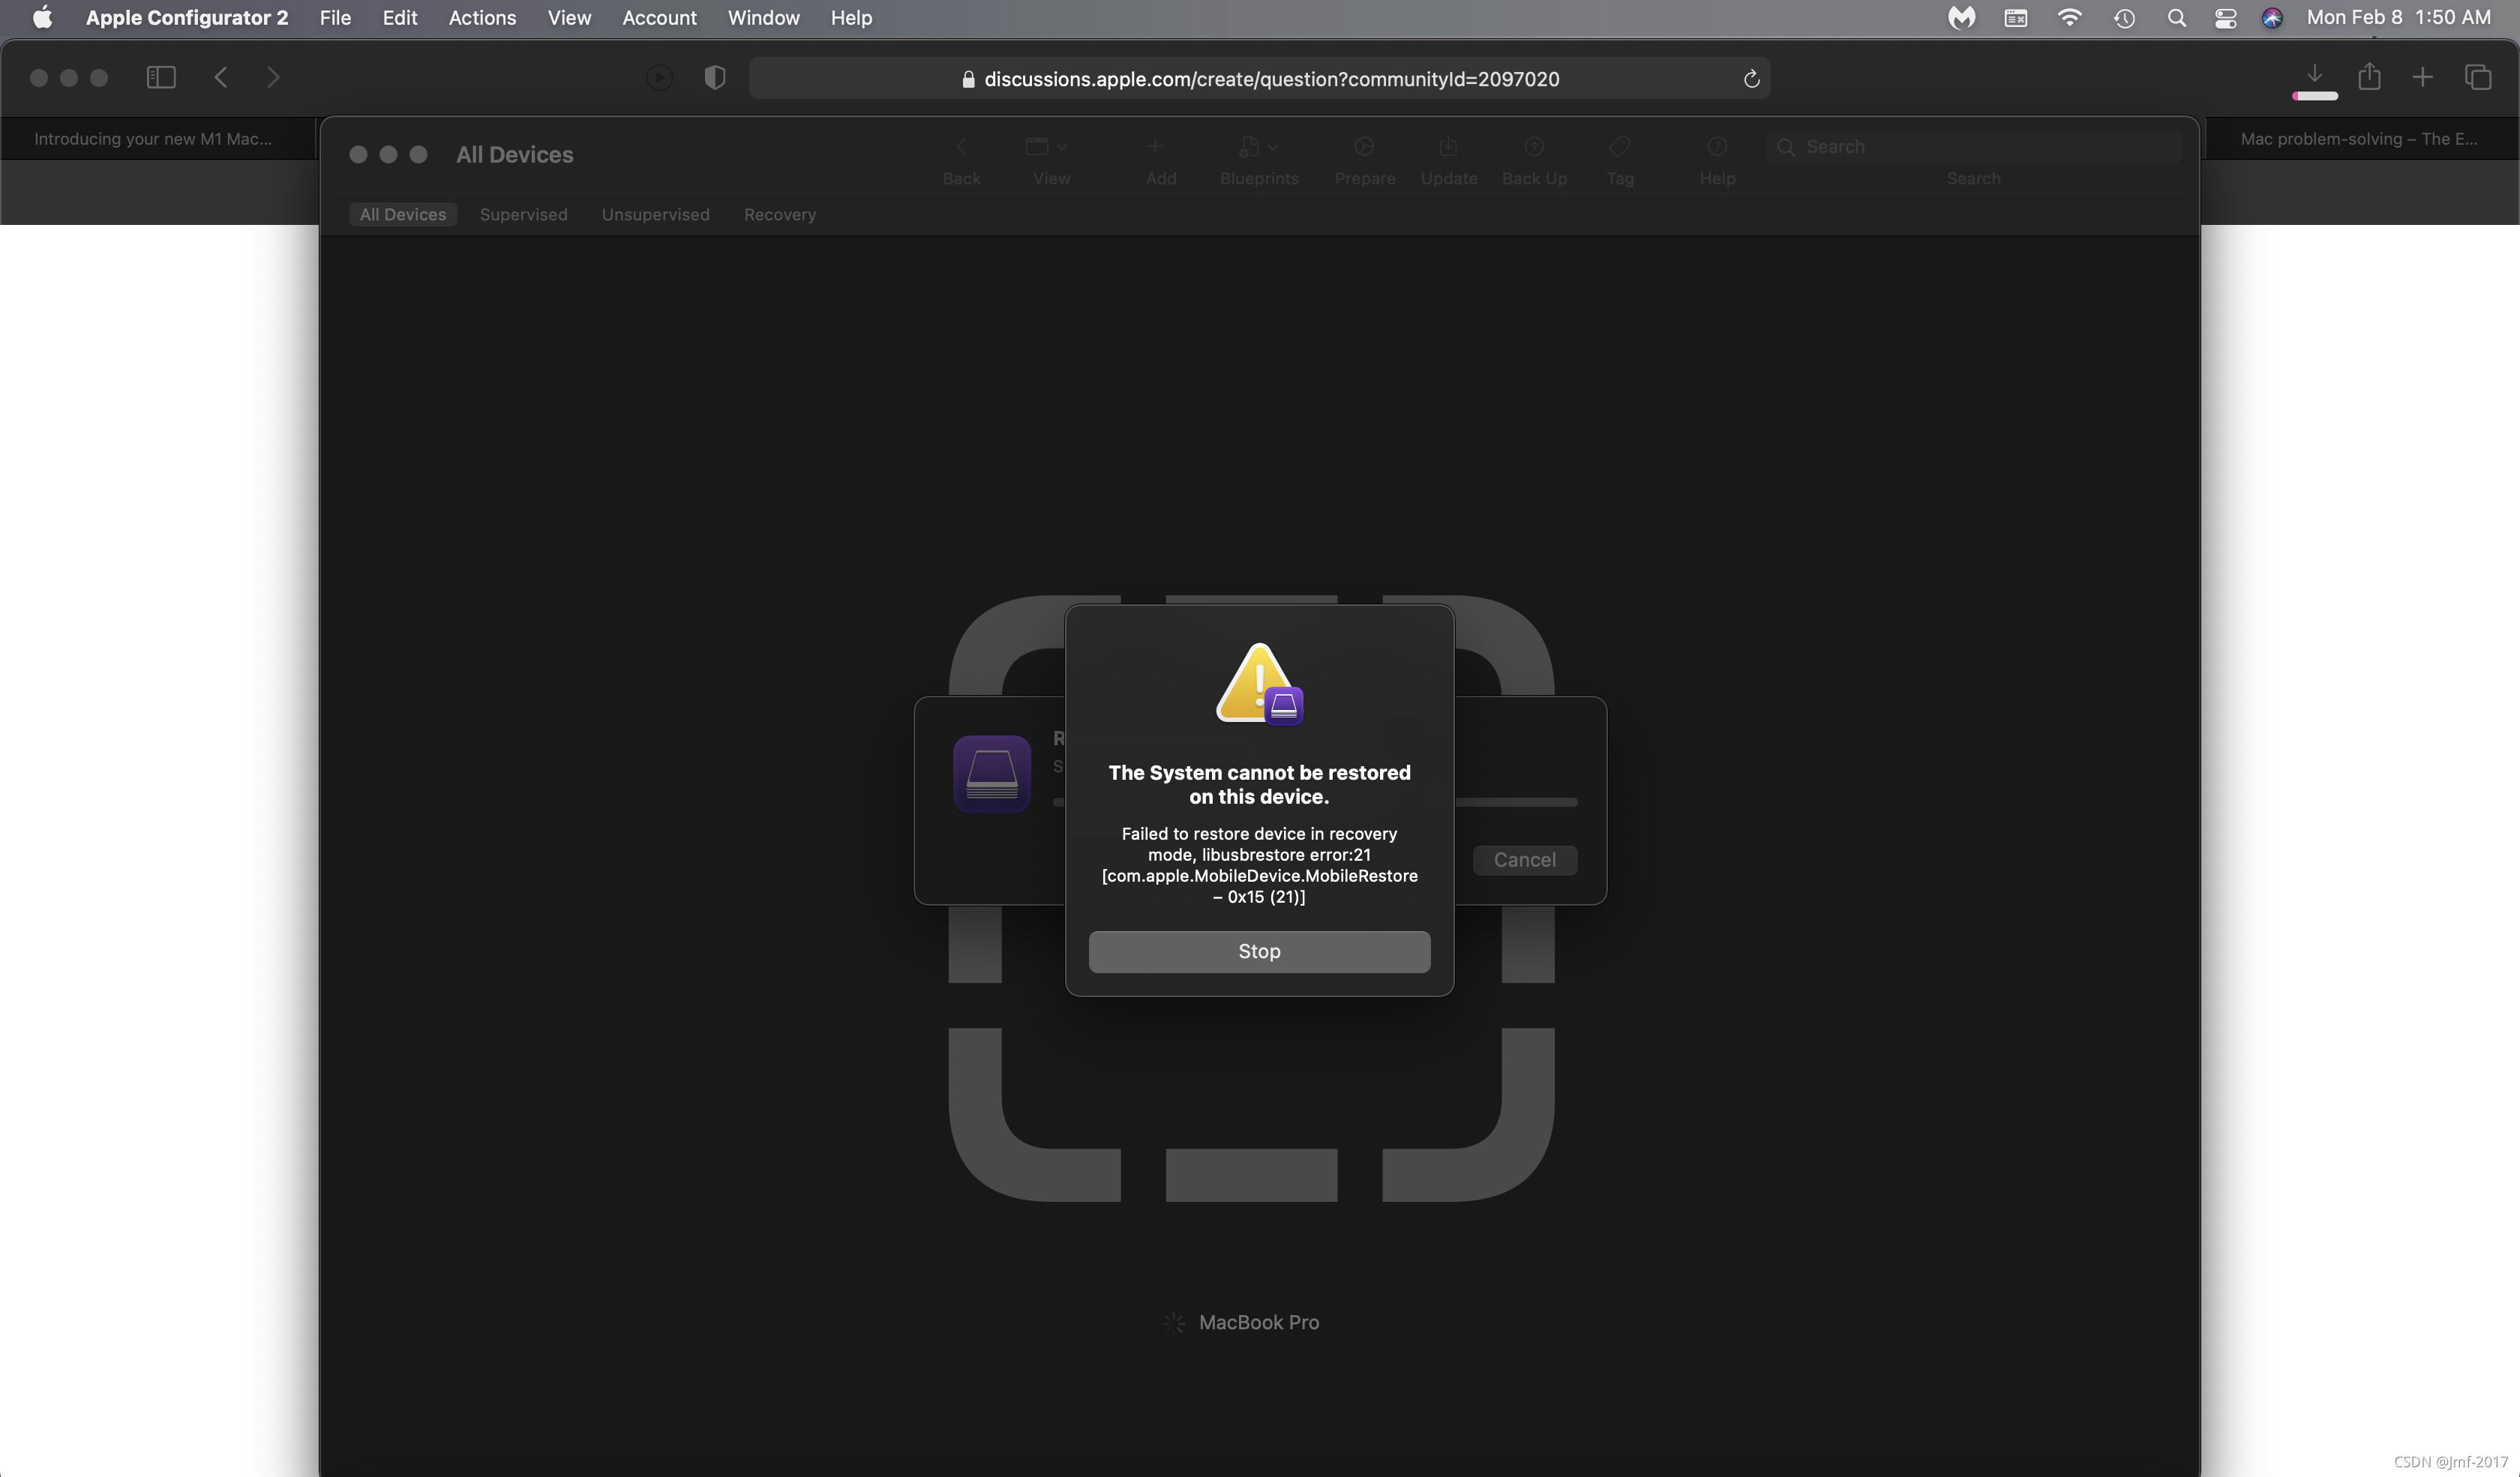The height and width of the screenshot is (1477, 2520).
Task: Open macOS Control Center in menu bar
Action: point(2225,18)
